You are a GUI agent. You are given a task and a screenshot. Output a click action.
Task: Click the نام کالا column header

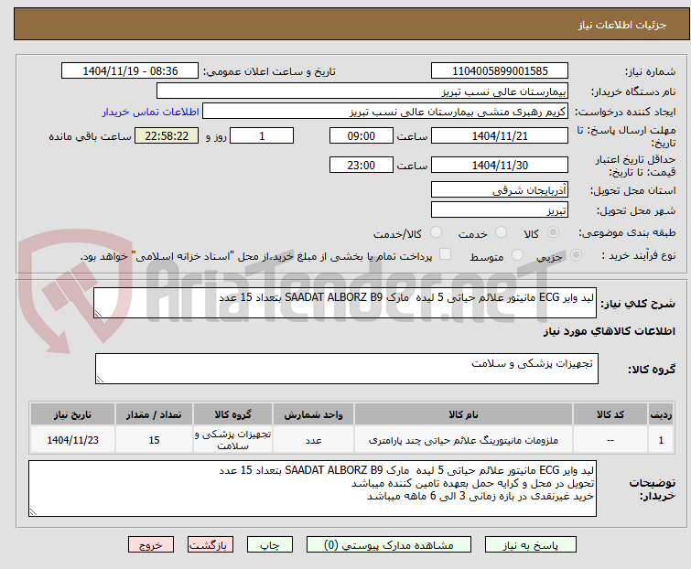pos(463,414)
